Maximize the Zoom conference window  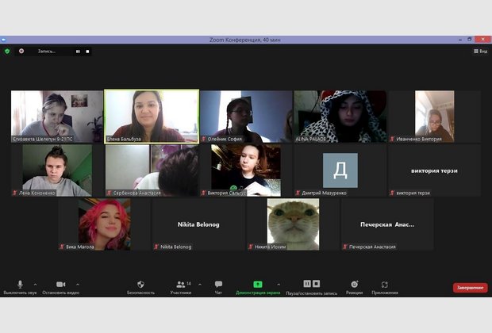[470, 40]
